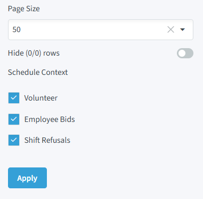Open the Page Size dropdown arrow
Image resolution: width=203 pixels, height=199 pixels.
(183, 29)
